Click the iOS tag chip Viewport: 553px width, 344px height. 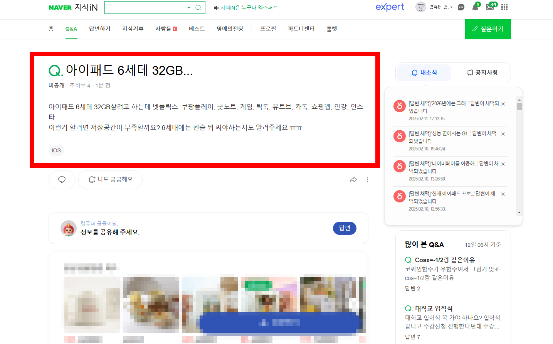(x=56, y=150)
